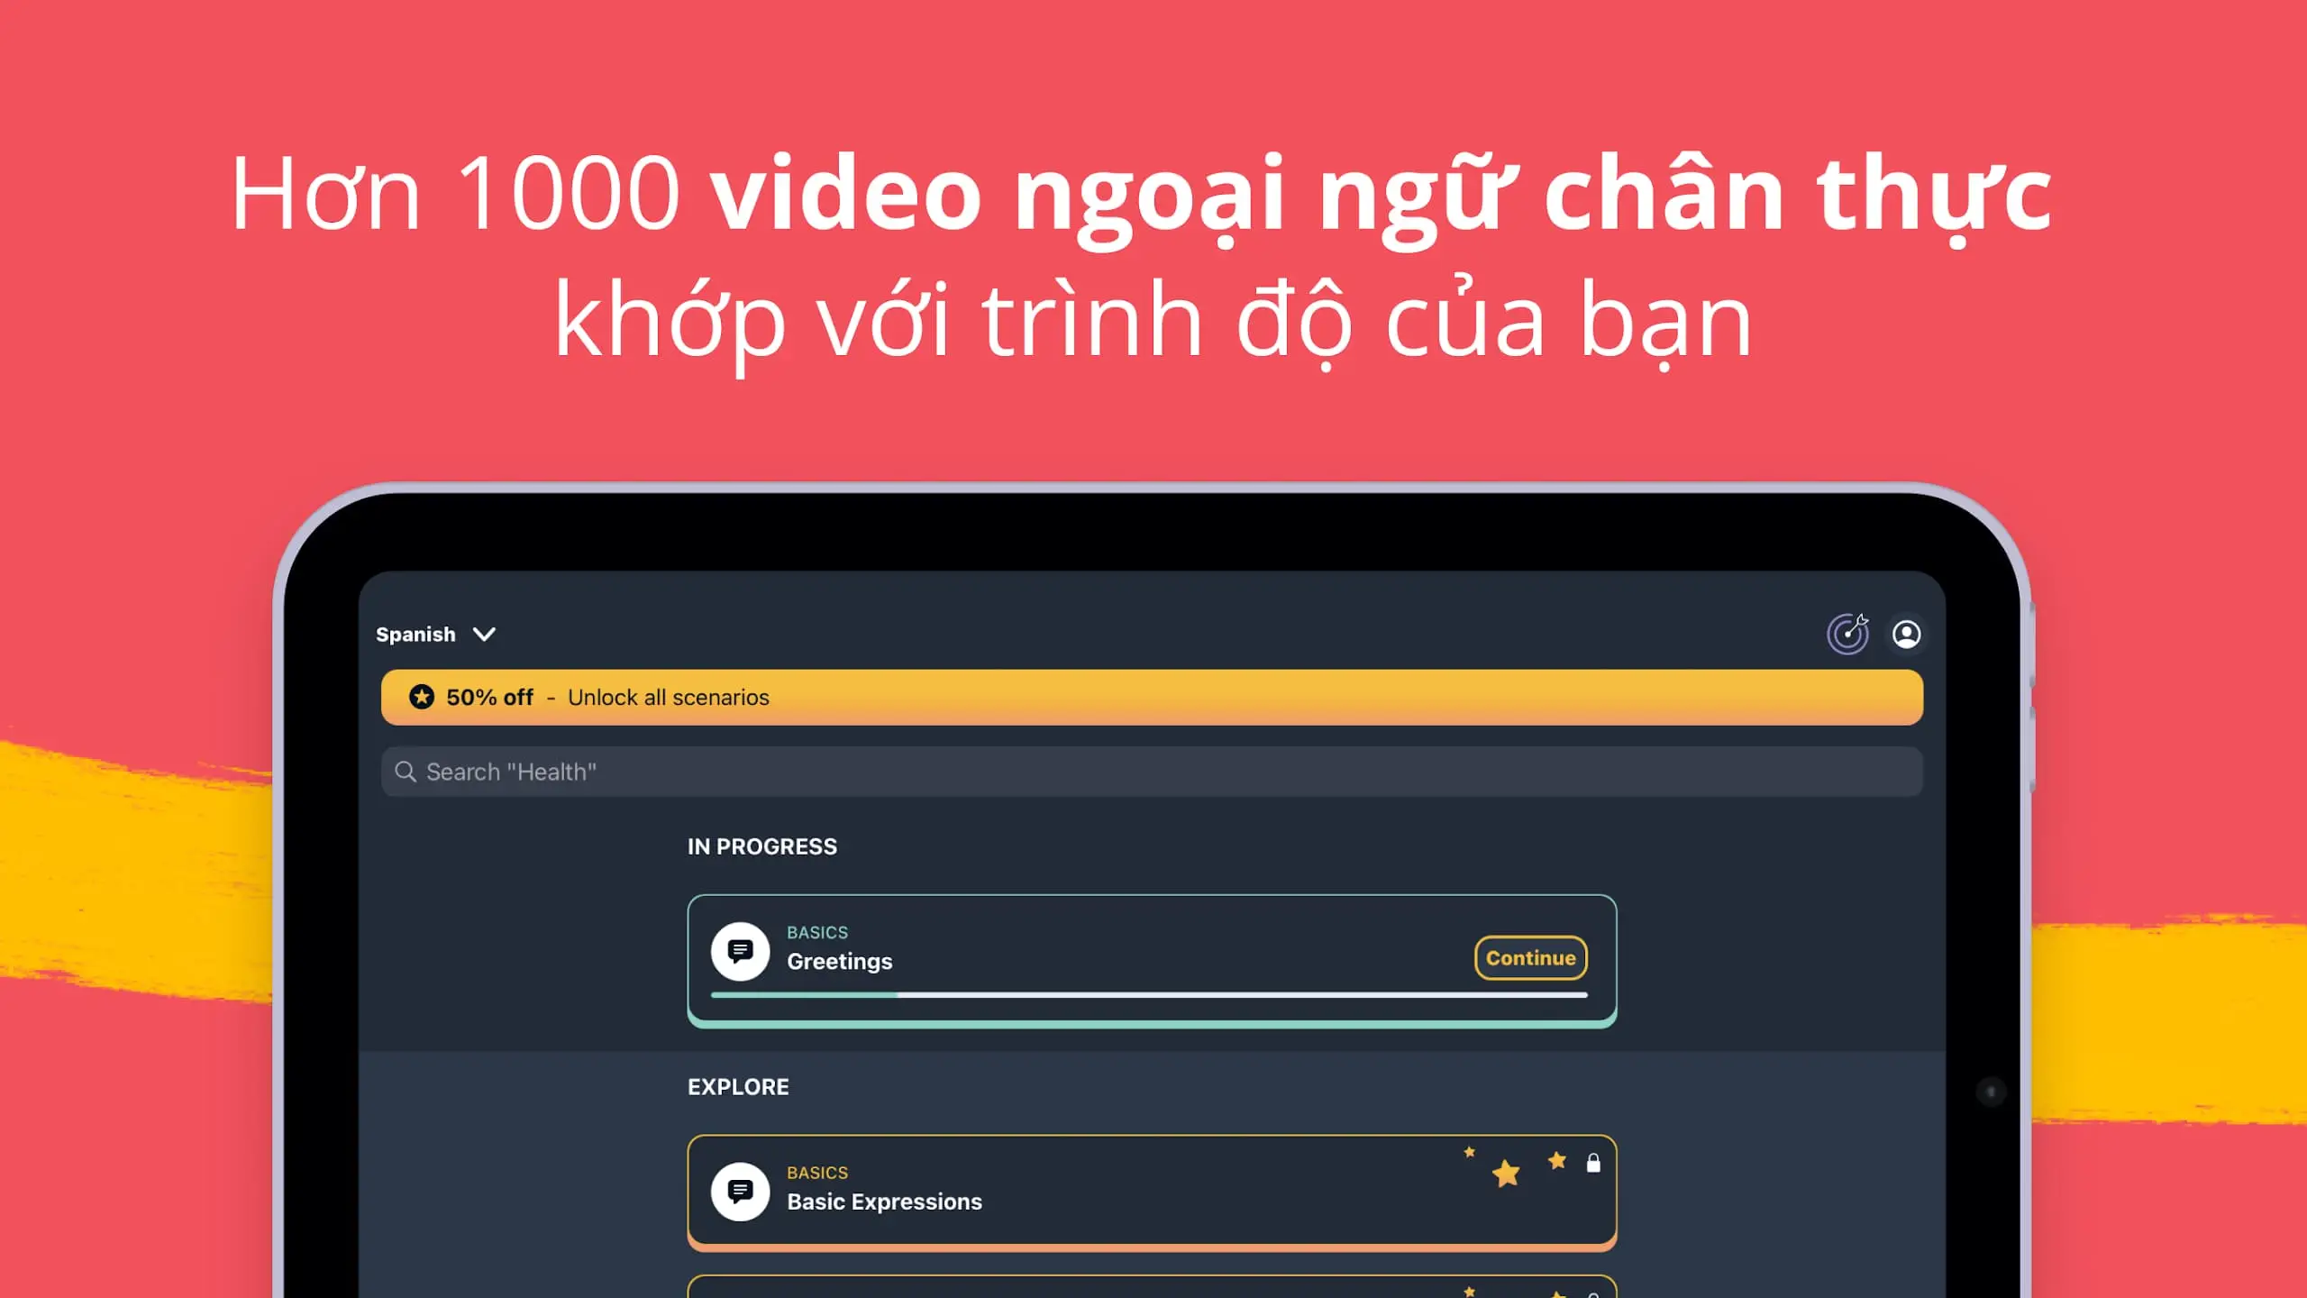Click the BASICS label on Greetings card
Viewport: 2307px width, 1298px height.
817,932
